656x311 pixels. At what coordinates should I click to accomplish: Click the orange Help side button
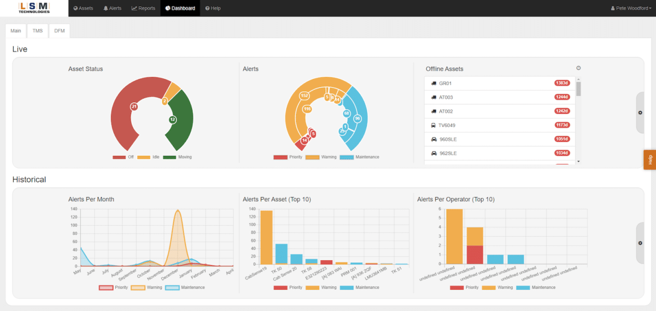click(x=650, y=160)
